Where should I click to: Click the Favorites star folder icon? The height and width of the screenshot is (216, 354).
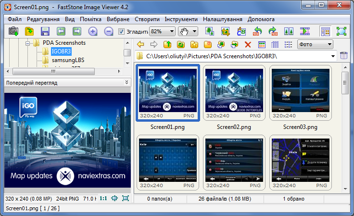(x=194, y=44)
